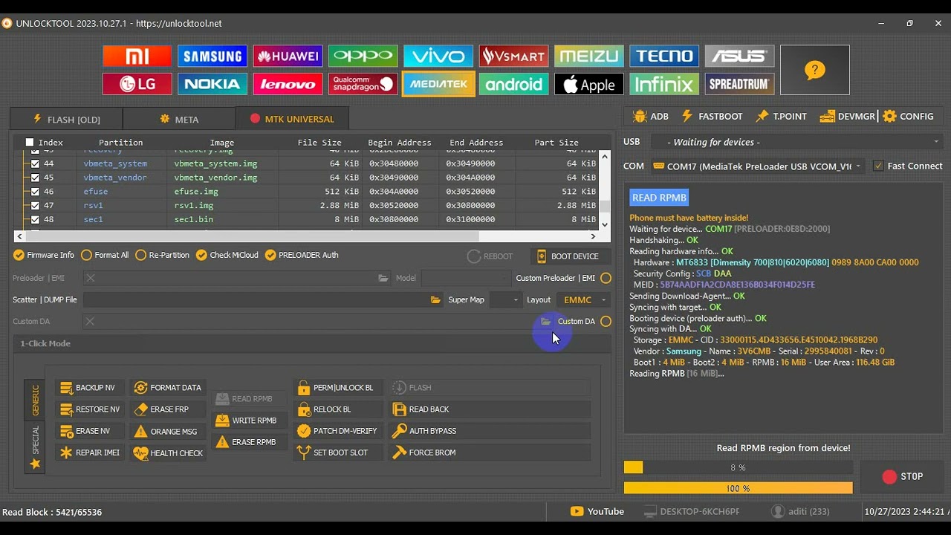This screenshot has height=535, width=951.
Task: Open the CONFIG settings gear
Action: (x=907, y=117)
